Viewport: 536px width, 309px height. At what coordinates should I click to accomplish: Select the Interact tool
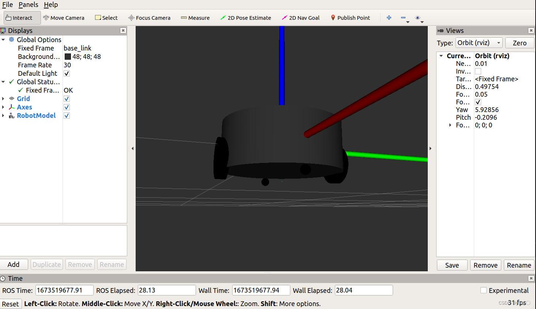point(22,18)
